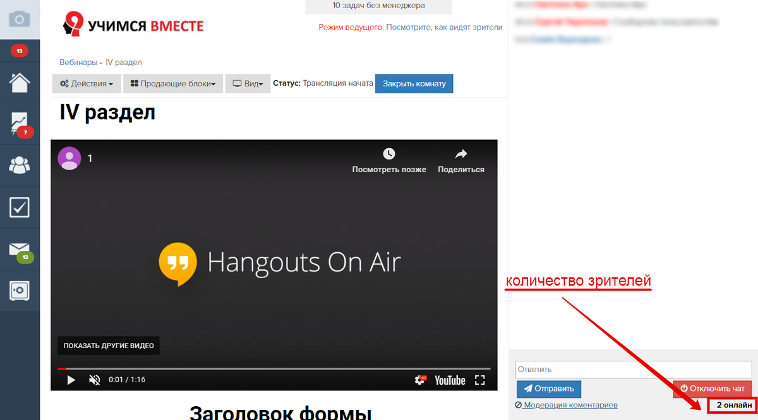Screen dimensions: 758x420
Task: Click the Учимся Вместе logo
Action: (x=133, y=25)
